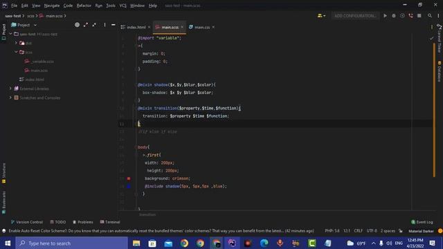
Task: Open the File menu
Action: [x=14, y=6]
